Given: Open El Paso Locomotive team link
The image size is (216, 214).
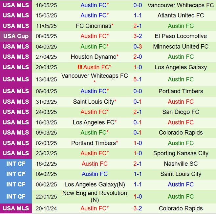Looking at the screenshot, I should tap(181, 36).
